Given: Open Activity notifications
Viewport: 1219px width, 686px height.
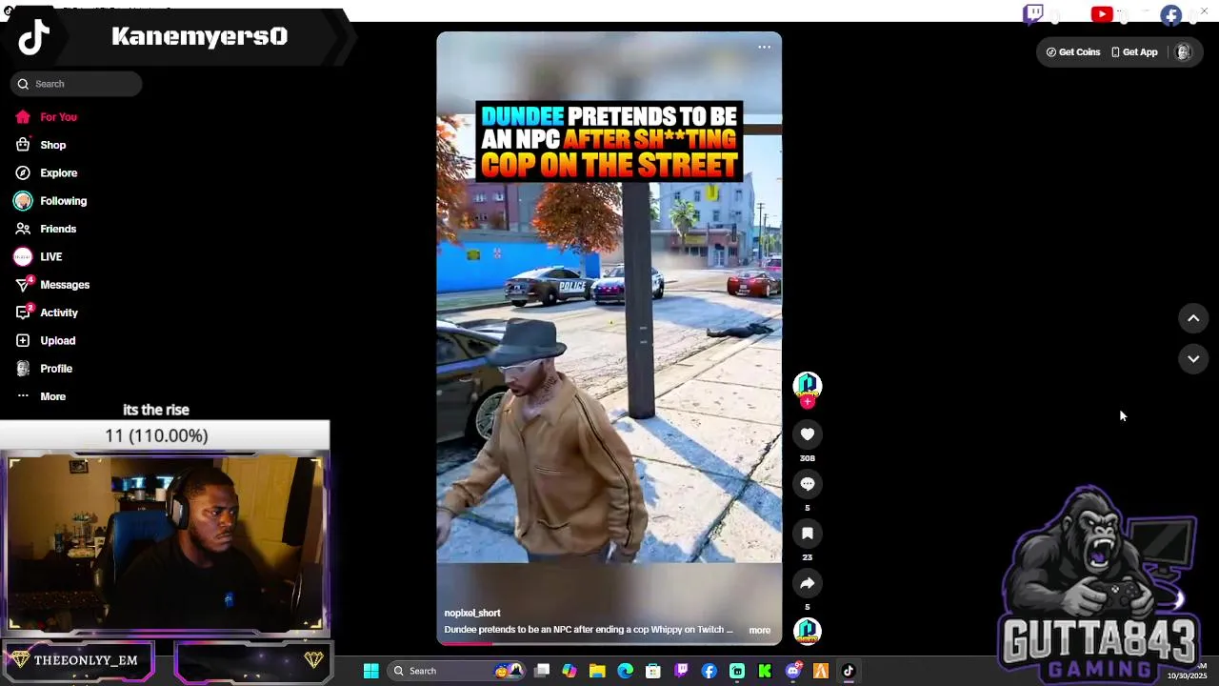Looking at the screenshot, I should 47,313.
